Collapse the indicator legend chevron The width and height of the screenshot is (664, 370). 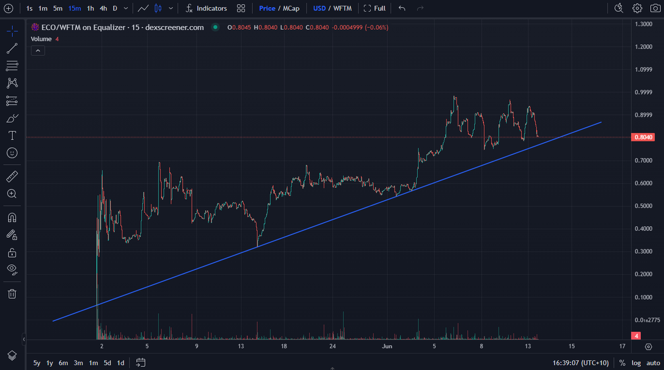[x=38, y=50]
